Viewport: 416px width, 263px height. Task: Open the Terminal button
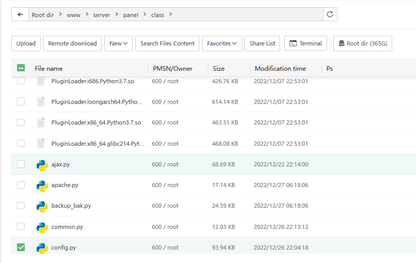tap(305, 43)
